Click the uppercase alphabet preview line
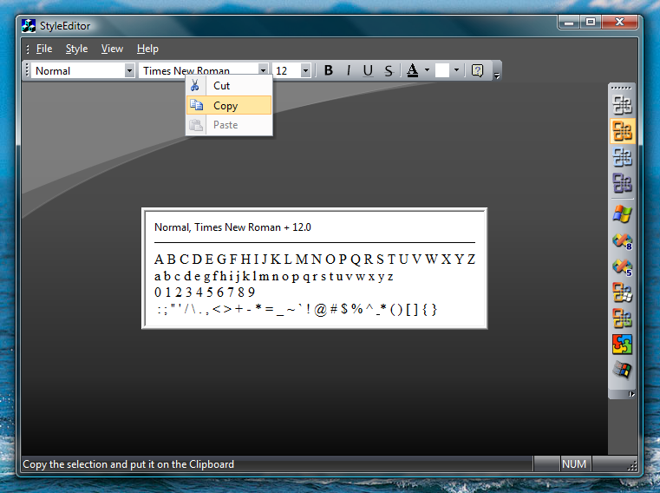 [315, 259]
